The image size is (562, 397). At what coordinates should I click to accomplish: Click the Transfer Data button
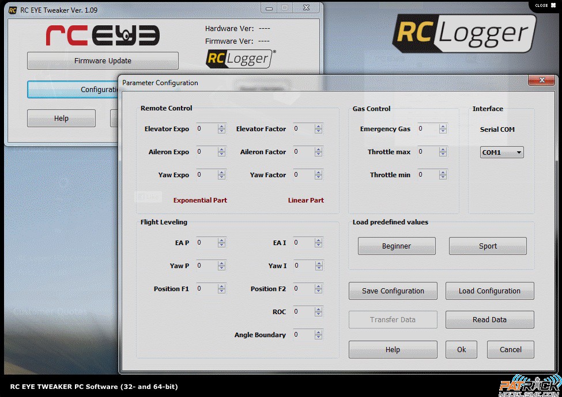[x=393, y=319]
